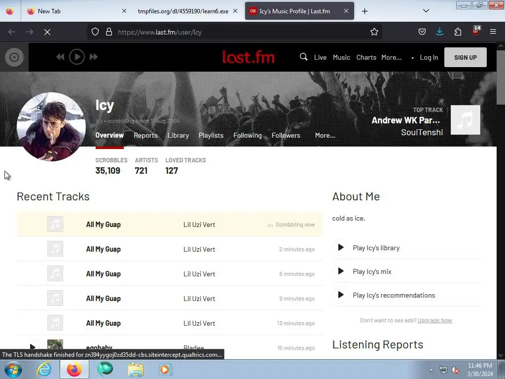Click album art of the 13 minutes ago track
This screenshot has height=379, width=505.
(x=55, y=323)
